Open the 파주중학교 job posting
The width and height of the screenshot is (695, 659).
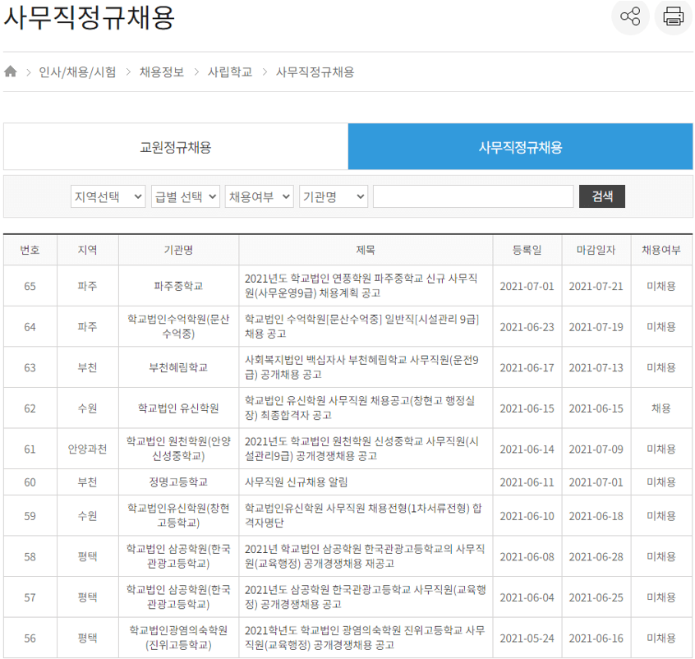pyautogui.click(x=362, y=285)
